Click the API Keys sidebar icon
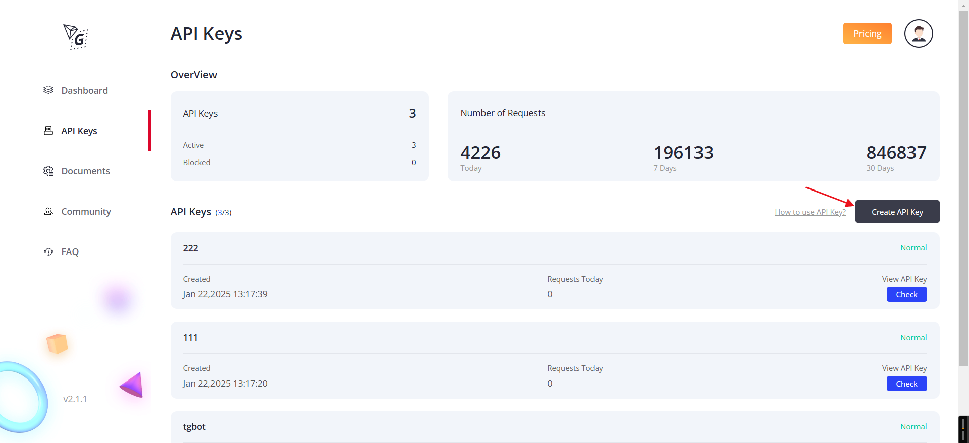969x443 pixels. tap(48, 131)
